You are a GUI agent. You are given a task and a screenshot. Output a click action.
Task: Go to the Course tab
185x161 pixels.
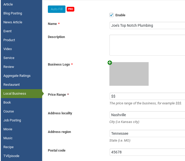[x=21, y=111]
